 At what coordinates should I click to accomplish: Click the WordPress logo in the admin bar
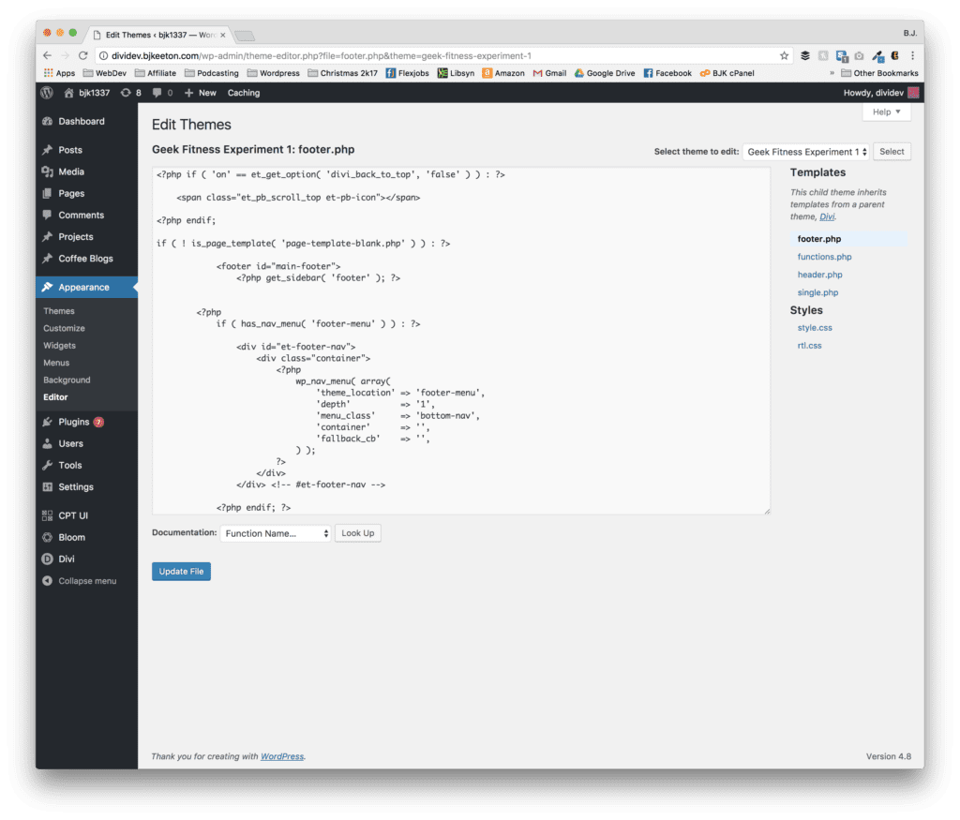tap(46, 93)
